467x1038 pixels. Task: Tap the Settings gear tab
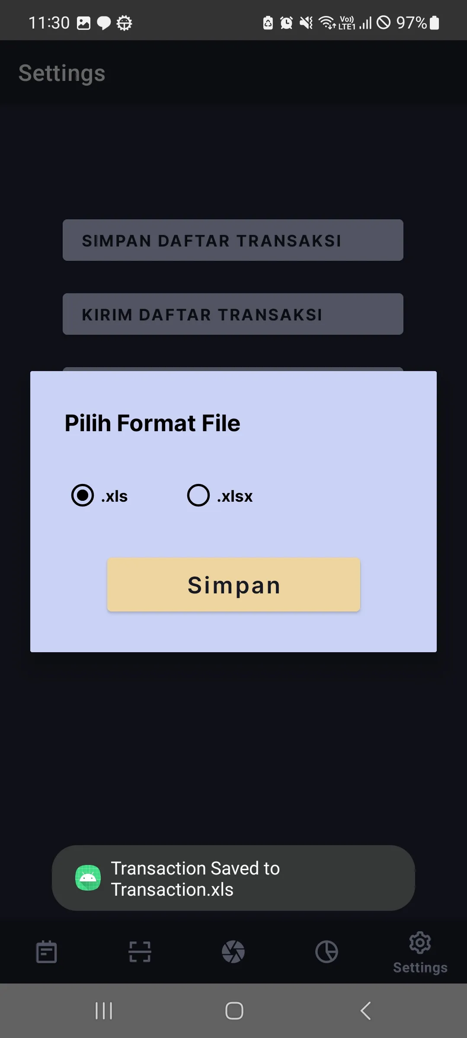[x=420, y=951]
